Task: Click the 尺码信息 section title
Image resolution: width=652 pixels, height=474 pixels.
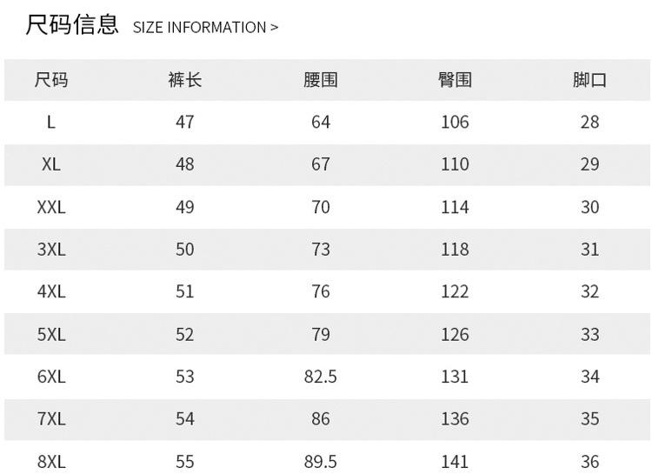Action: click(x=71, y=24)
